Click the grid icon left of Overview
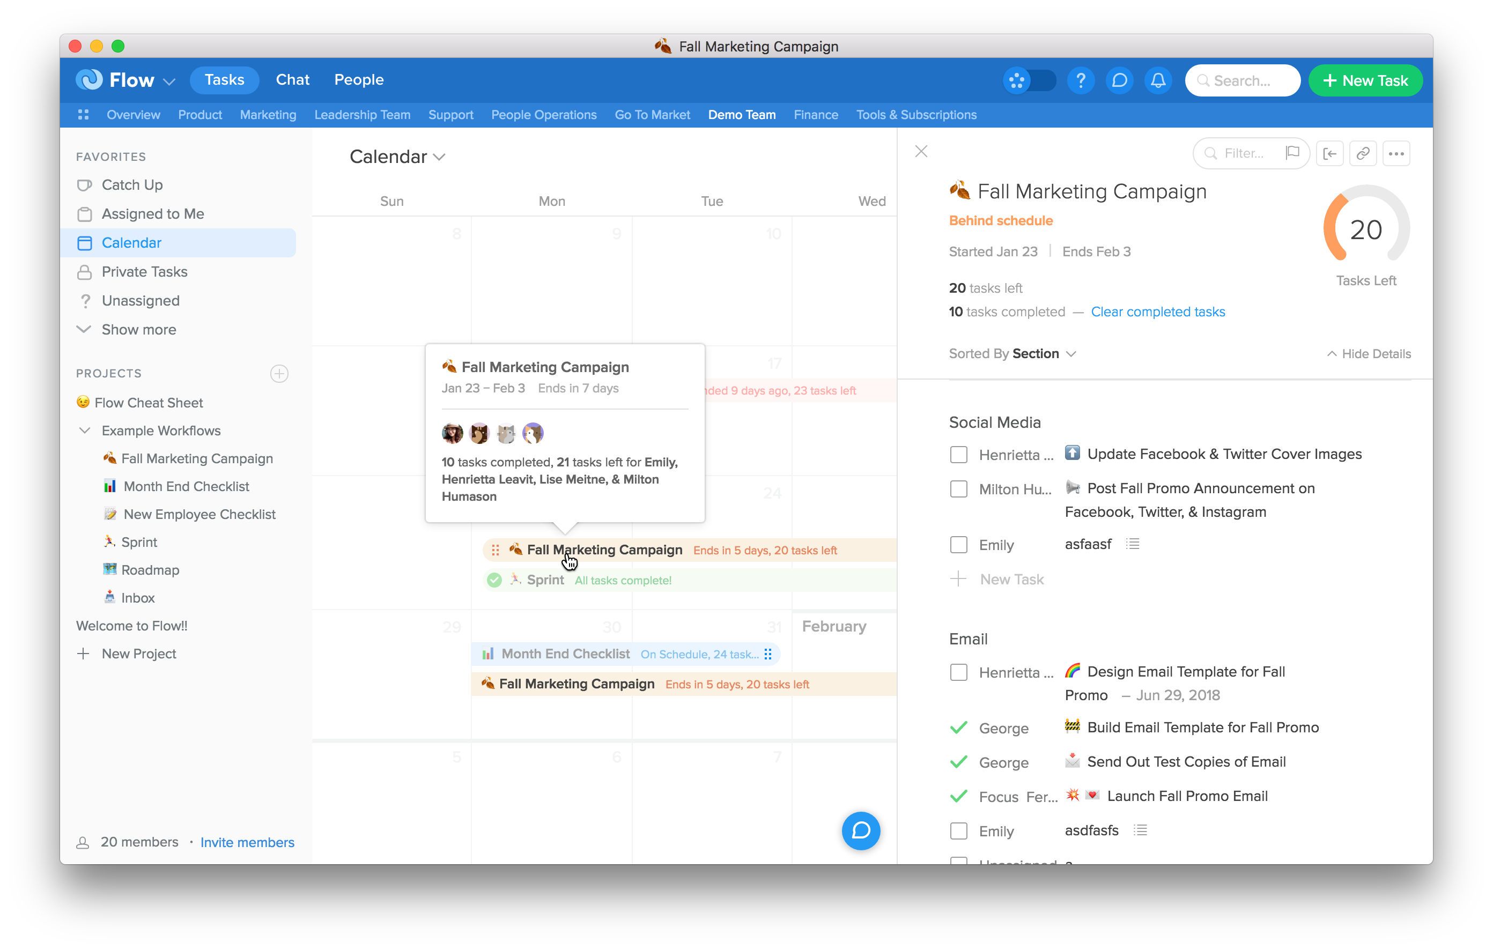Image resolution: width=1493 pixels, height=950 pixels. (x=84, y=115)
